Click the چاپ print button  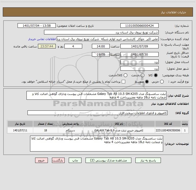click(x=75, y=160)
